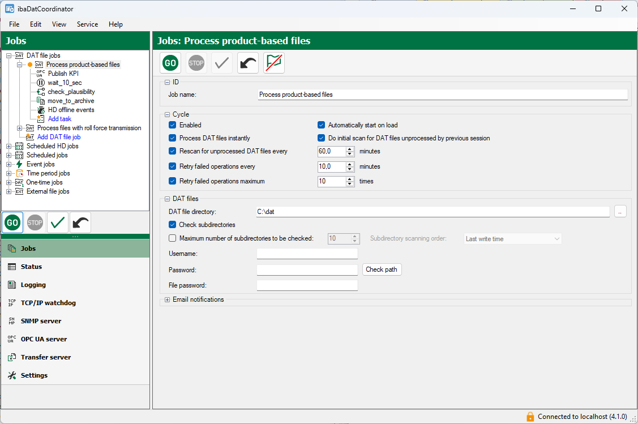This screenshot has width=638, height=424.
Task: Toggle Rescan for unprocessed DAT files every
Action: coord(173,151)
